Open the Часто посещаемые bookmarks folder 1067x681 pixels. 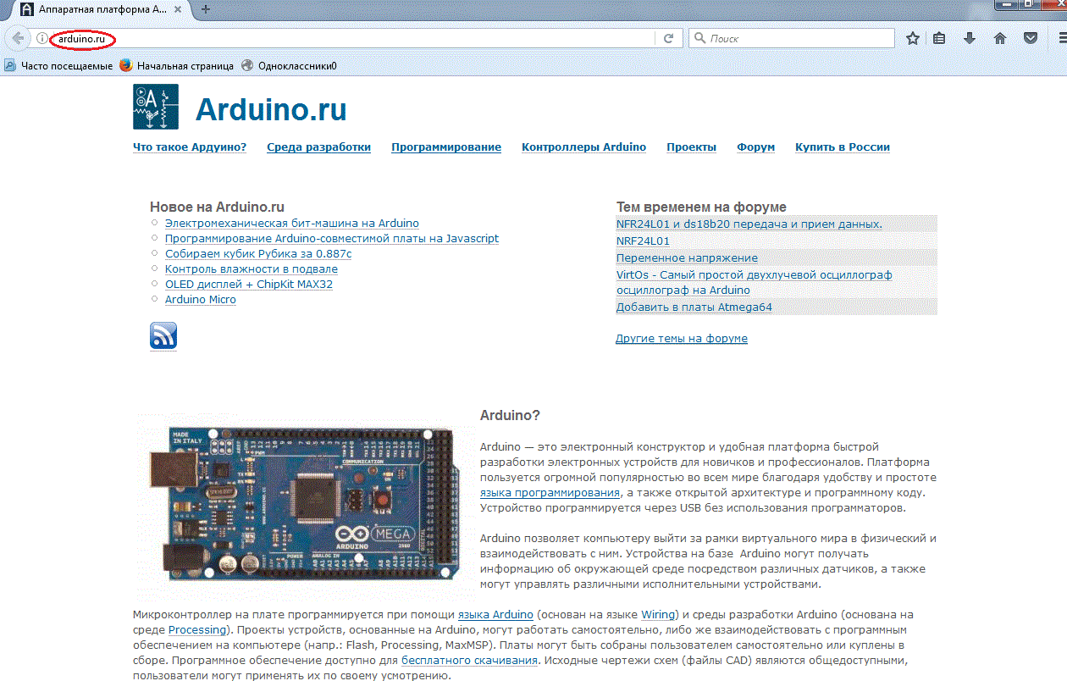tap(59, 65)
